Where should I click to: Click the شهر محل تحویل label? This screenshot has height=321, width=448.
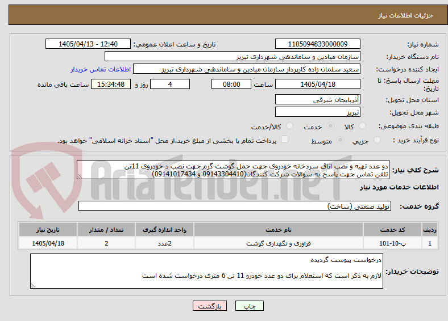[x=414, y=113]
